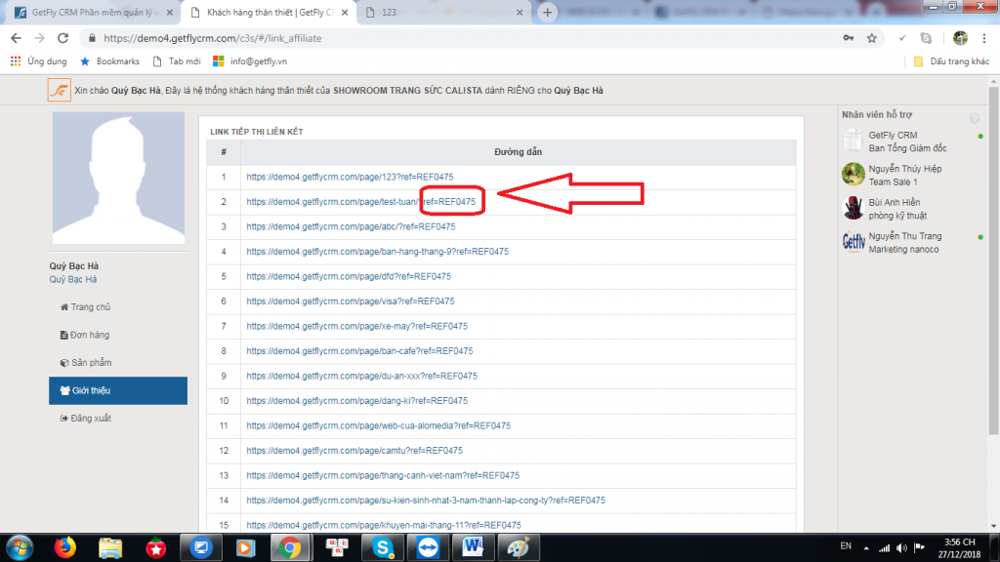Open Đơn hàng in the sidebar

(x=90, y=335)
